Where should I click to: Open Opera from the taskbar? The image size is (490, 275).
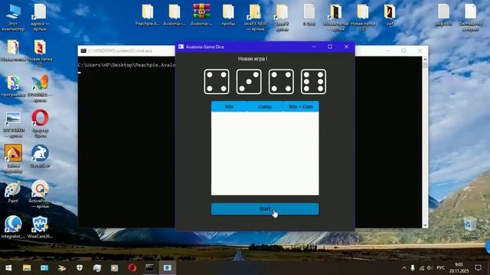tap(132, 268)
